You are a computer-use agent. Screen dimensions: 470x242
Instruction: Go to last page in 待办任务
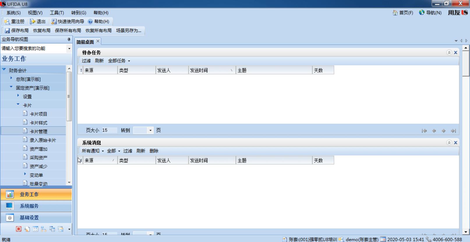click(x=453, y=131)
